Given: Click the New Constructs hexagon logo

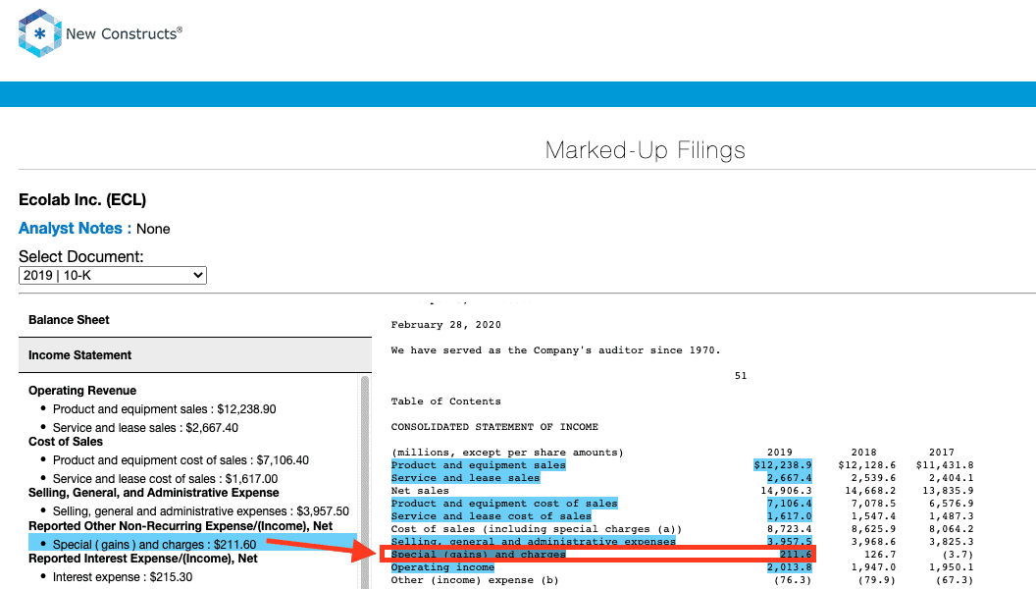Looking at the screenshot, I should pos(39,33).
